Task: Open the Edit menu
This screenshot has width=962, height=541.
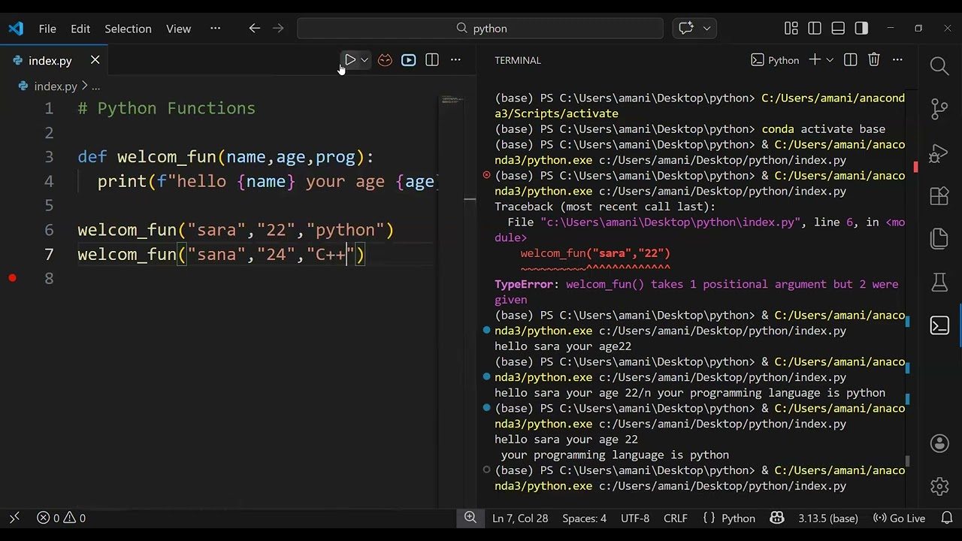Action: pos(80,29)
